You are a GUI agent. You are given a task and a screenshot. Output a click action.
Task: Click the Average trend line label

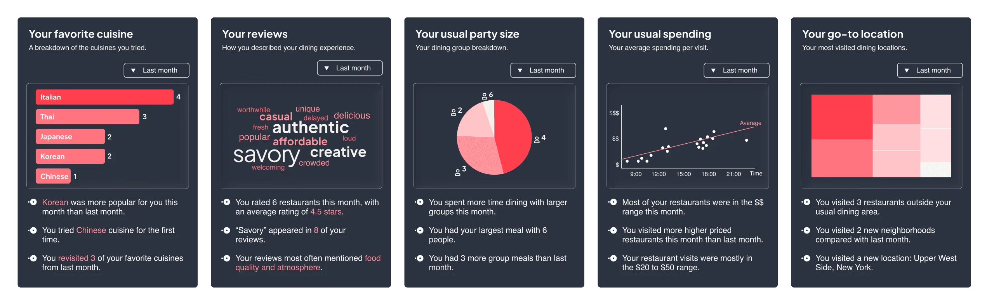coord(750,123)
